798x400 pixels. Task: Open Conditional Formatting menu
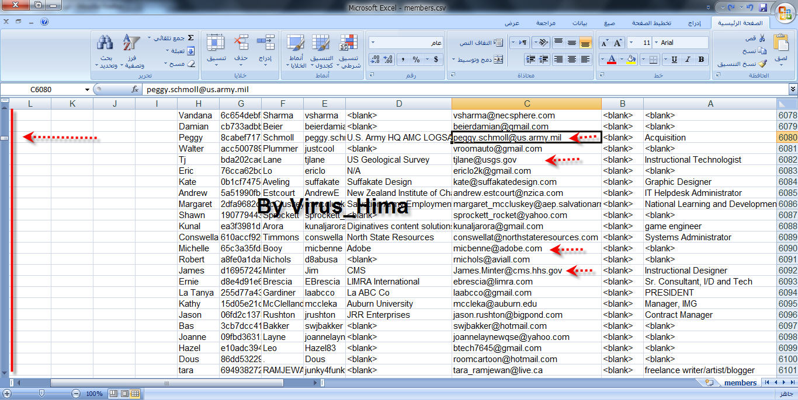[349, 51]
